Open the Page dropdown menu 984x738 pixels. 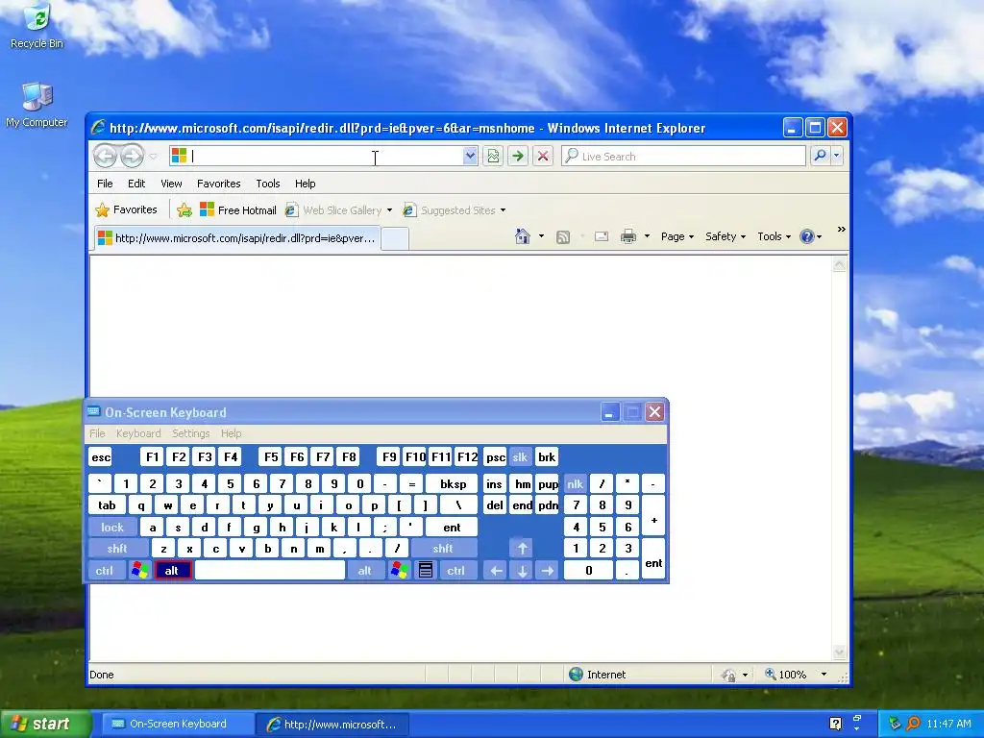677,236
